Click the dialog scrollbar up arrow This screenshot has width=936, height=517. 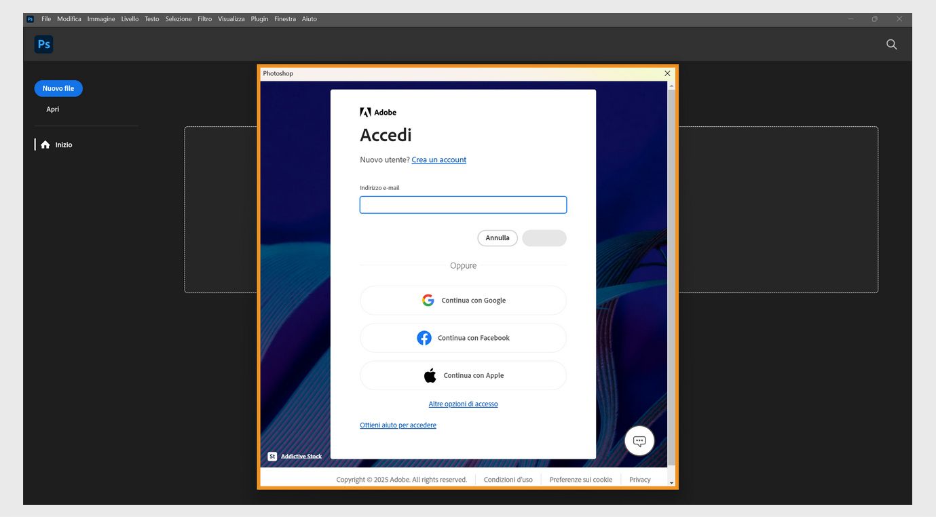(672, 85)
